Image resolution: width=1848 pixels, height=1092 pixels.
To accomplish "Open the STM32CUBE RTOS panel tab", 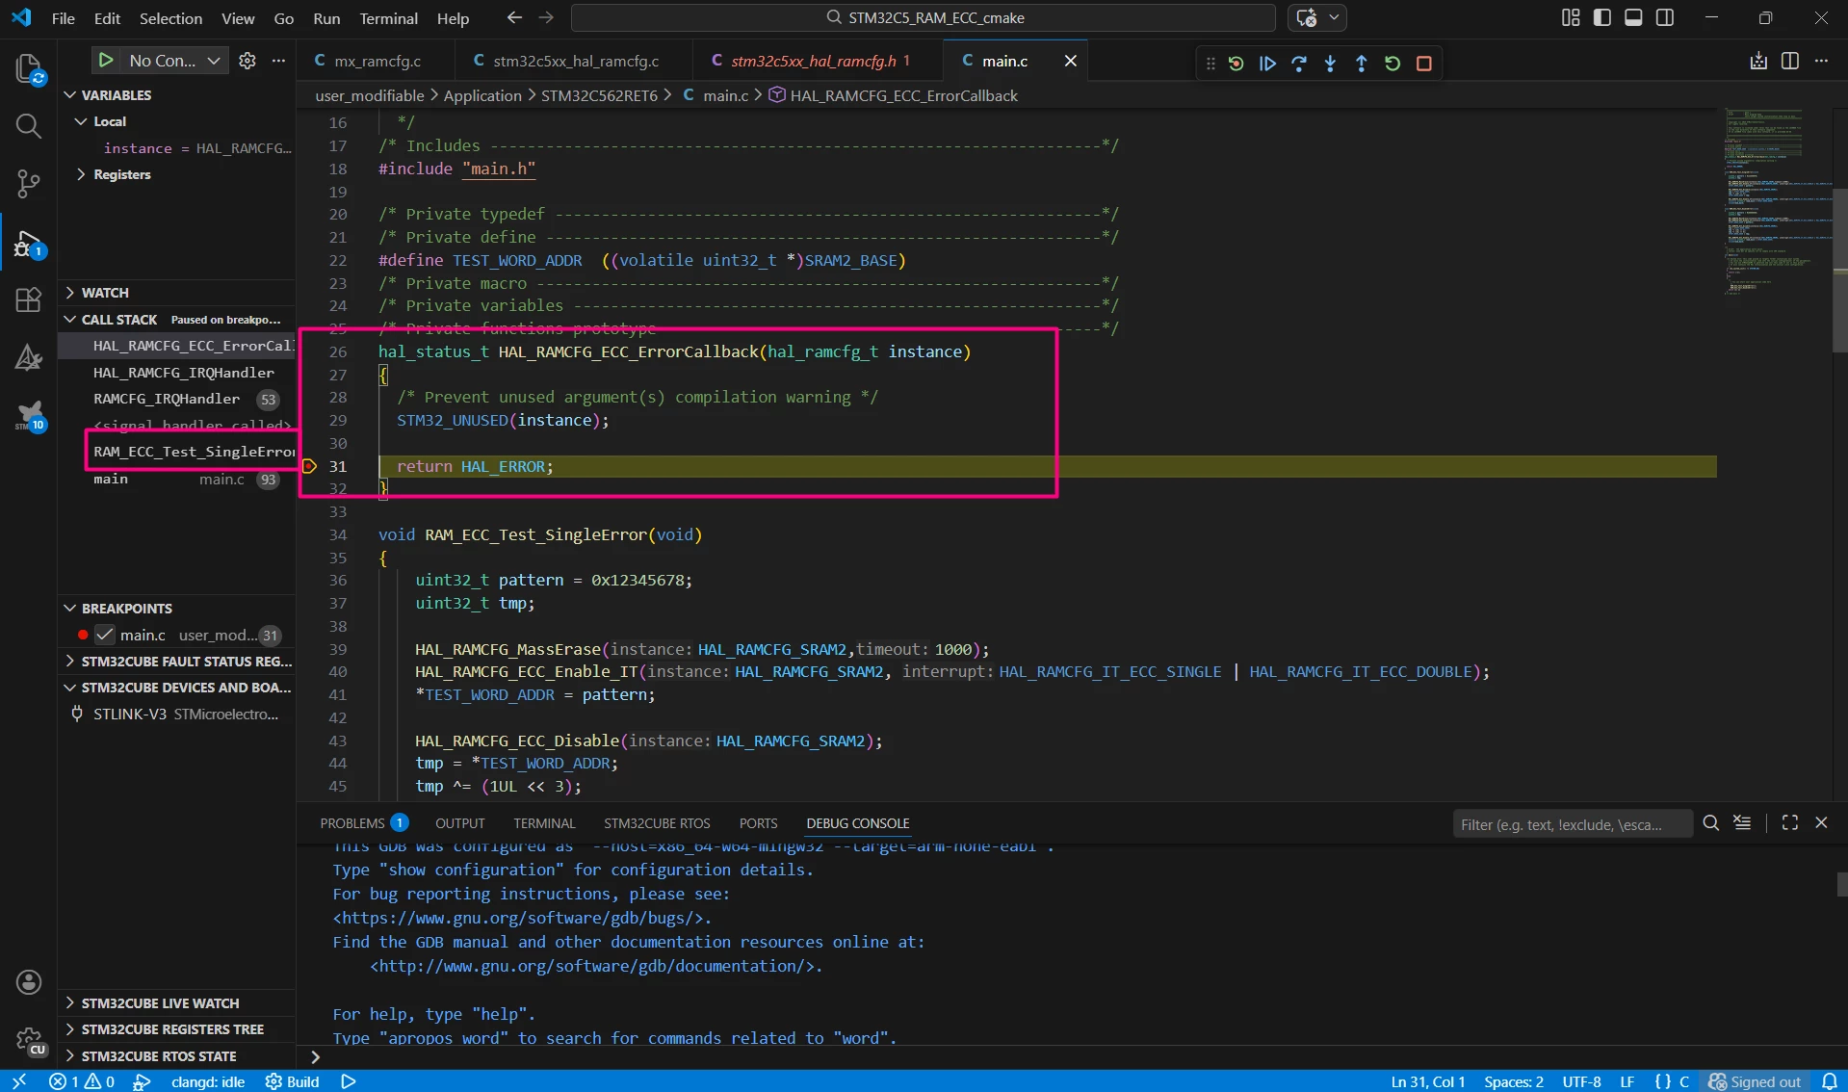I will pyautogui.click(x=657, y=823).
